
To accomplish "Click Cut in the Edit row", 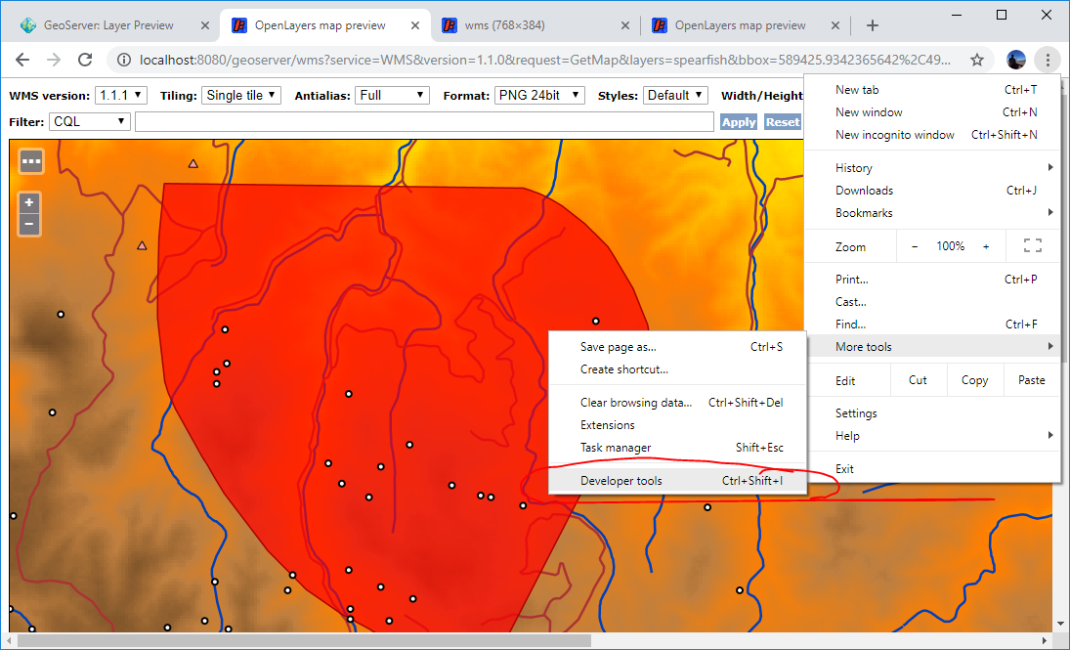I will (918, 380).
